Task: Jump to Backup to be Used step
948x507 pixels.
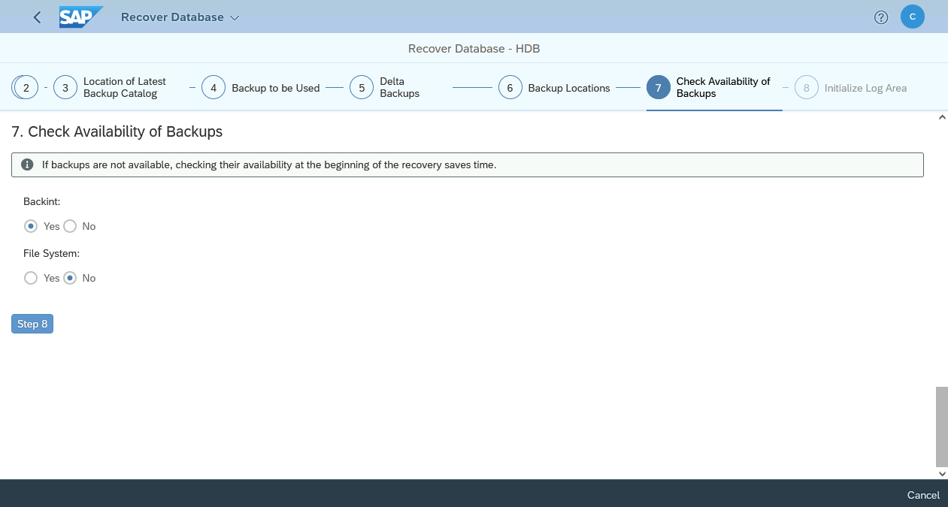Action: point(275,88)
